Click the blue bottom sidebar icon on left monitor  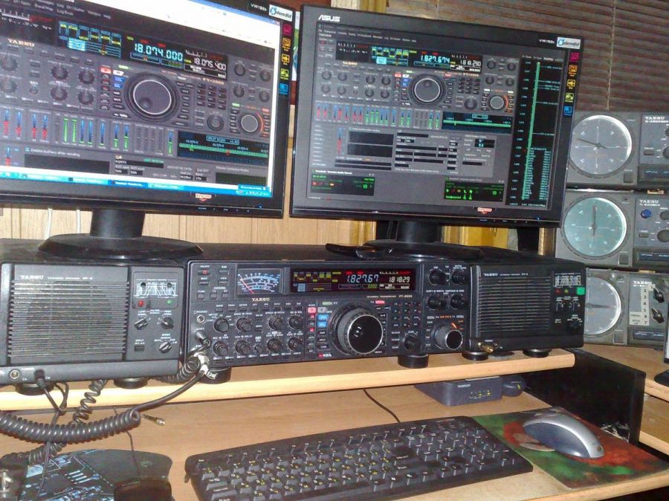[x=284, y=88]
